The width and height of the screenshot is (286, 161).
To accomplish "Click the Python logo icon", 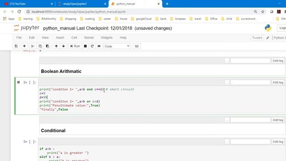I will pyautogui.click(x=268, y=28).
